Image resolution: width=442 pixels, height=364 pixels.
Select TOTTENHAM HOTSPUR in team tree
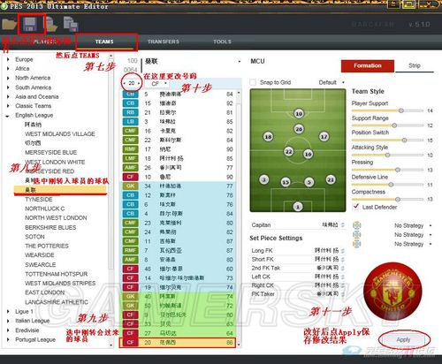pos(56,274)
